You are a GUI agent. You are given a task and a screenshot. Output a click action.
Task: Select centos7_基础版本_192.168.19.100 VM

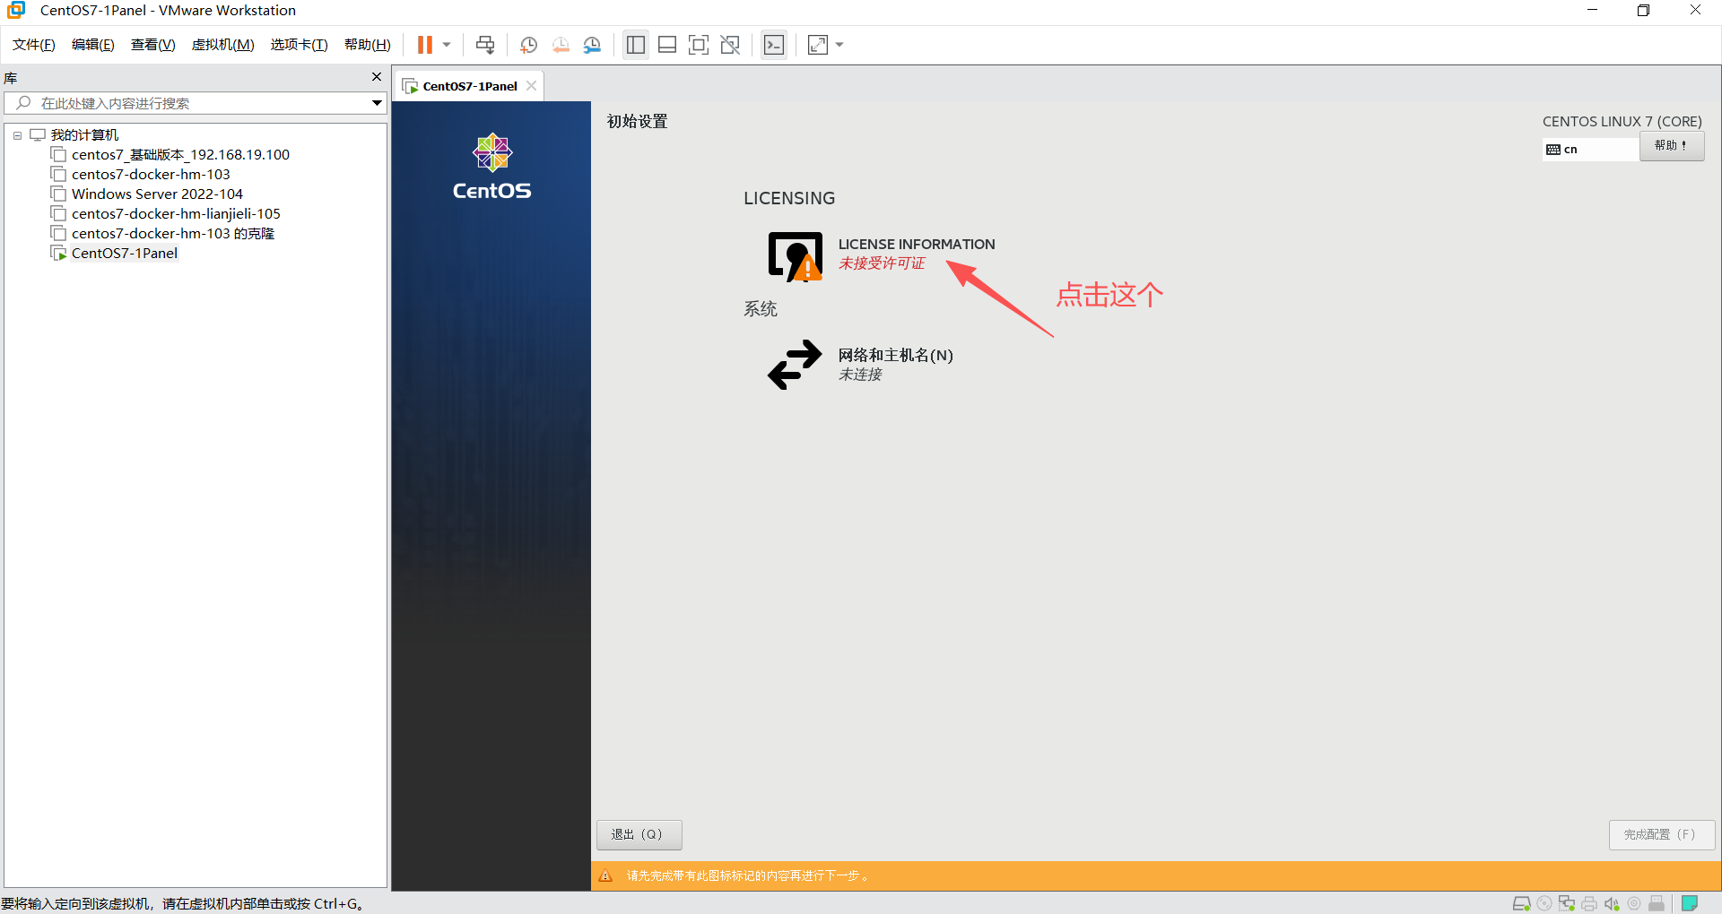click(180, 155)
